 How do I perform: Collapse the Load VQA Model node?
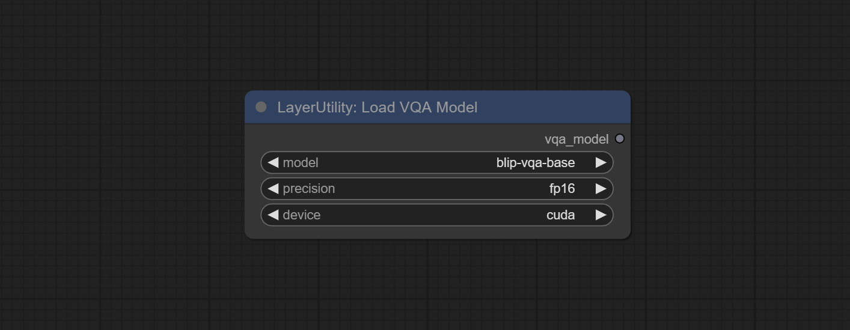click(x=261, y=107)
